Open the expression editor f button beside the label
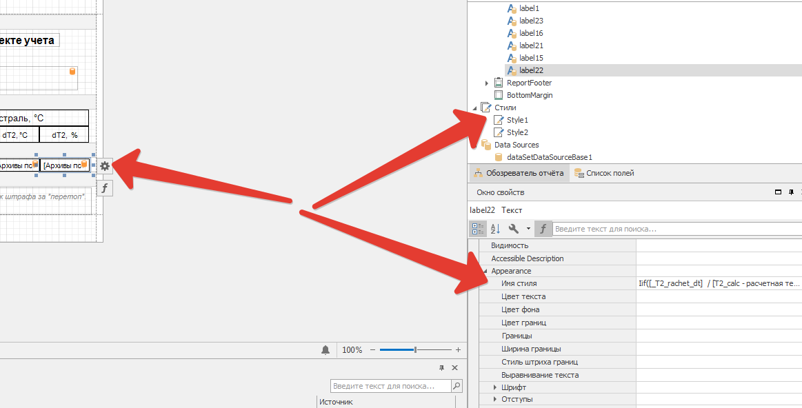The image size is (802, 408). [105, 188]
